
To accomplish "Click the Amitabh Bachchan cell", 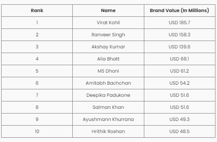I will pos(108,83).
